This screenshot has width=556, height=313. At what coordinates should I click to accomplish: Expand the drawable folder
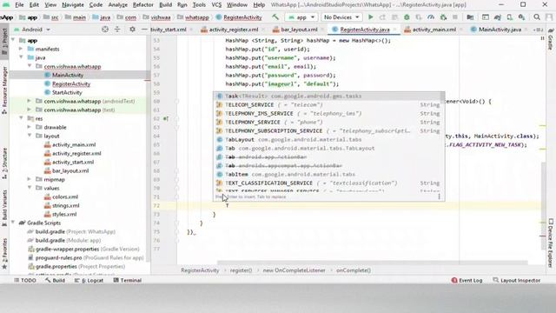30,127
